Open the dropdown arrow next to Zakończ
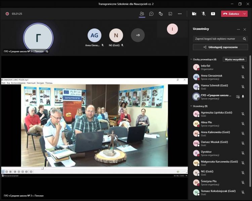 coord(245,14)
